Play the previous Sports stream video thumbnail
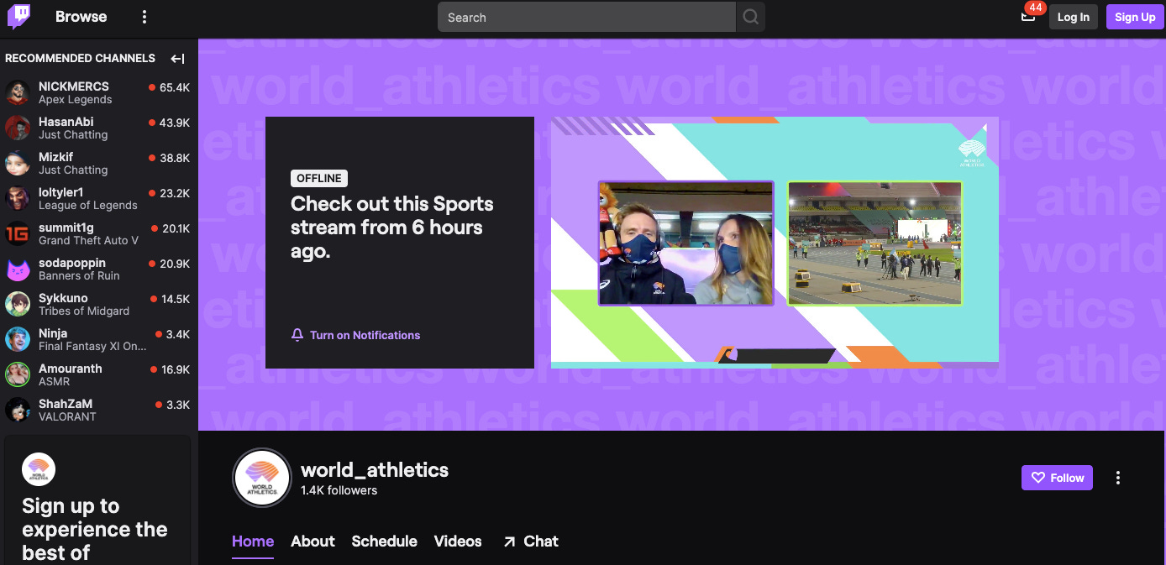This screenshot has height=565, width=1166. click(x=775, y=243)
